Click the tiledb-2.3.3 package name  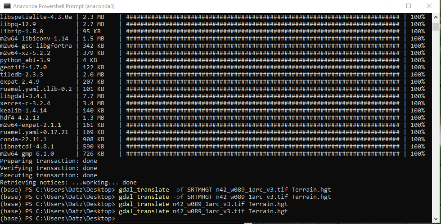(x=22, y=75)
